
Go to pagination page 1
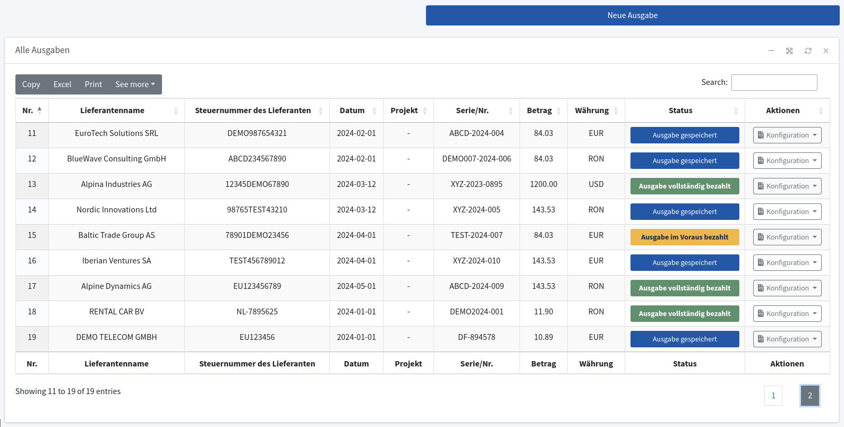[773, 395]
